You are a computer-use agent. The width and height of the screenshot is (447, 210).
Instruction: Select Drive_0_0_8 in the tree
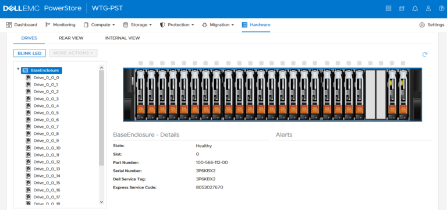pos(46,134)
